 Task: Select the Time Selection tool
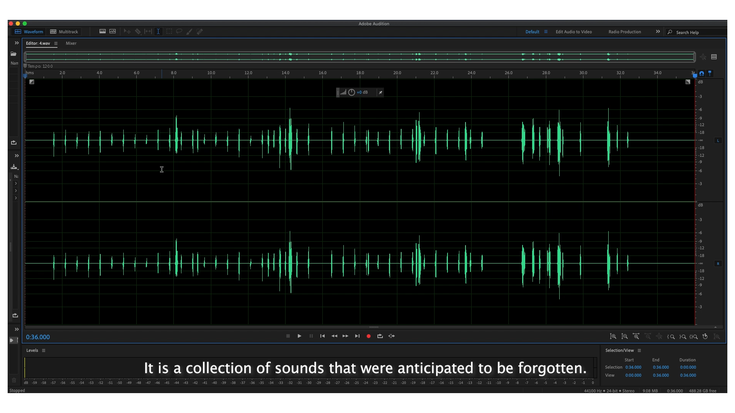click(158, 32)
